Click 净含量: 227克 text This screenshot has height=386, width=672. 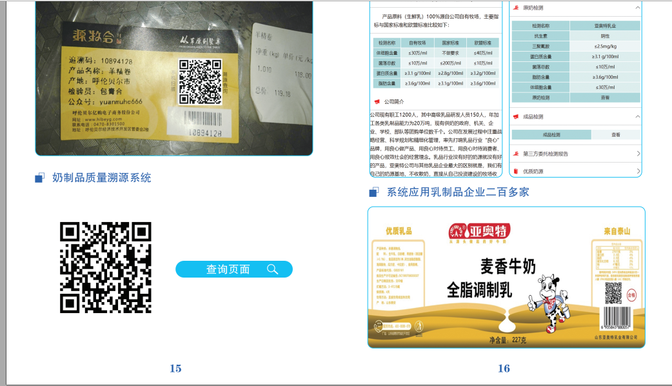[x=508, y=340]
